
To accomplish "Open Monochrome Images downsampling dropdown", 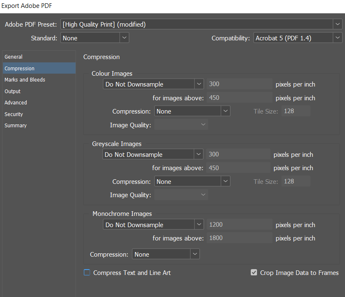I will pyautogui.click(x=153, y=225).
